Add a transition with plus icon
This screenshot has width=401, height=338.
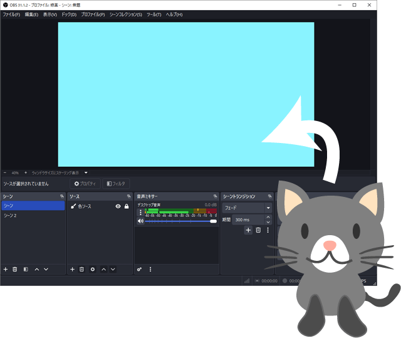pyautogui.click(x=248, y=230)
